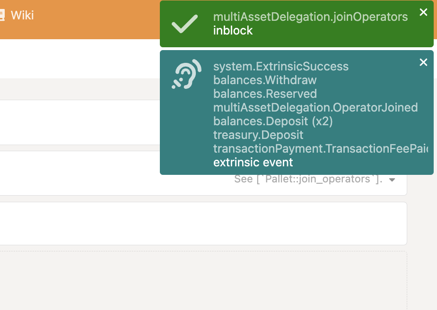Select the system.ExtrinsicSuccess event
The image size is (437, 310).
pyautogui.click(x=281, y=66)
